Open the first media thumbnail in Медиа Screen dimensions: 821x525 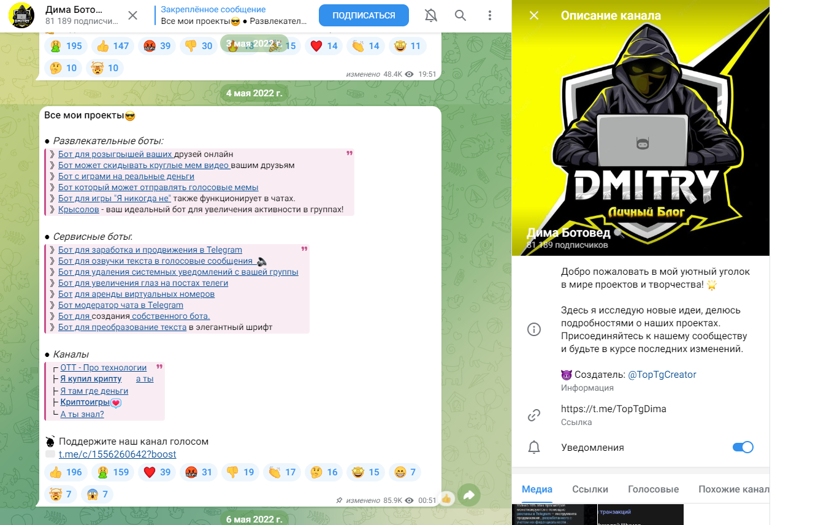point(554,515)
